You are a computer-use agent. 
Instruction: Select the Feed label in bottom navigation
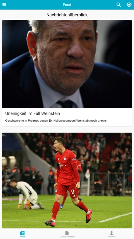pos(22,237)
